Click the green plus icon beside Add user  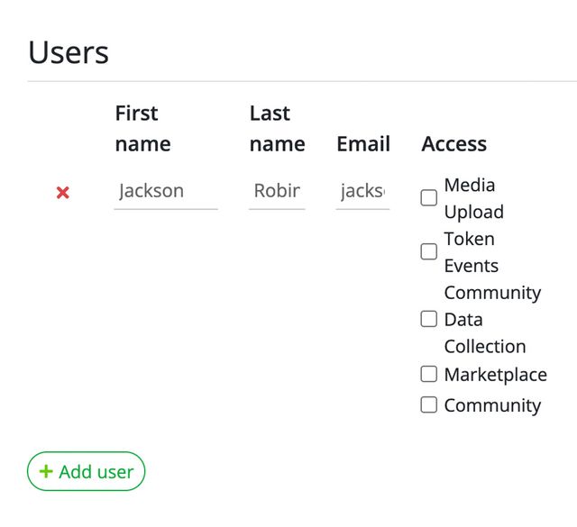pyautogui.click(x=46, y=471)
